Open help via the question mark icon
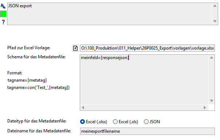220x140 pixels. [x=3, y=22]
